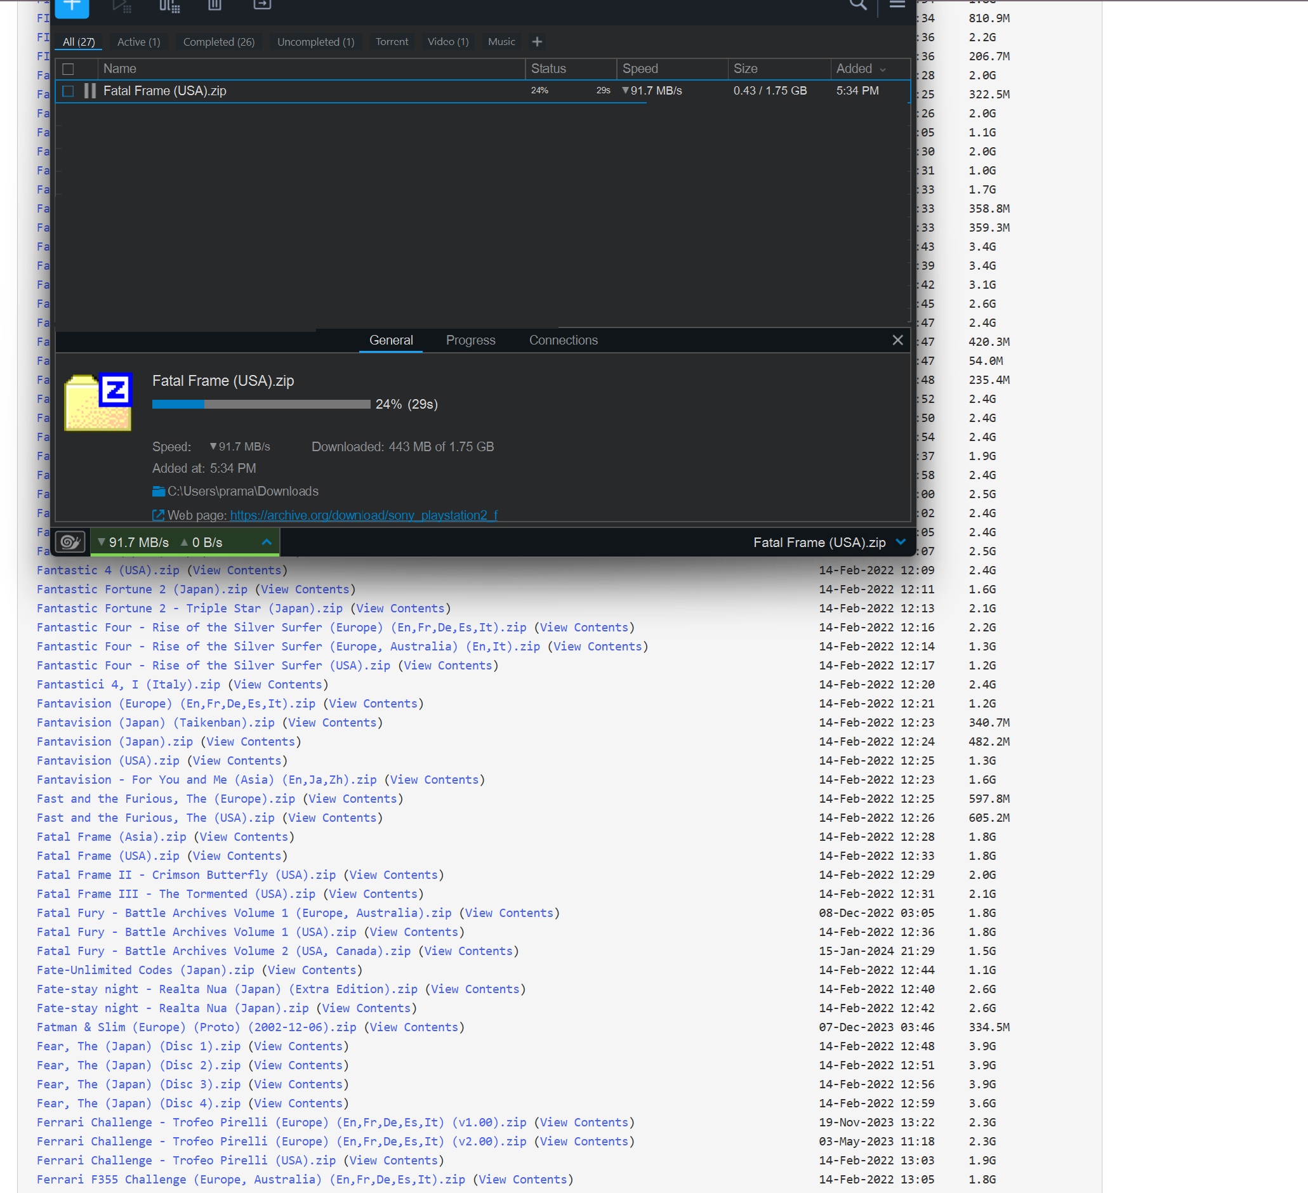
Task: Tick the Fatal Frame (USA).zip row checkbox
Action: tap(68, 91)
